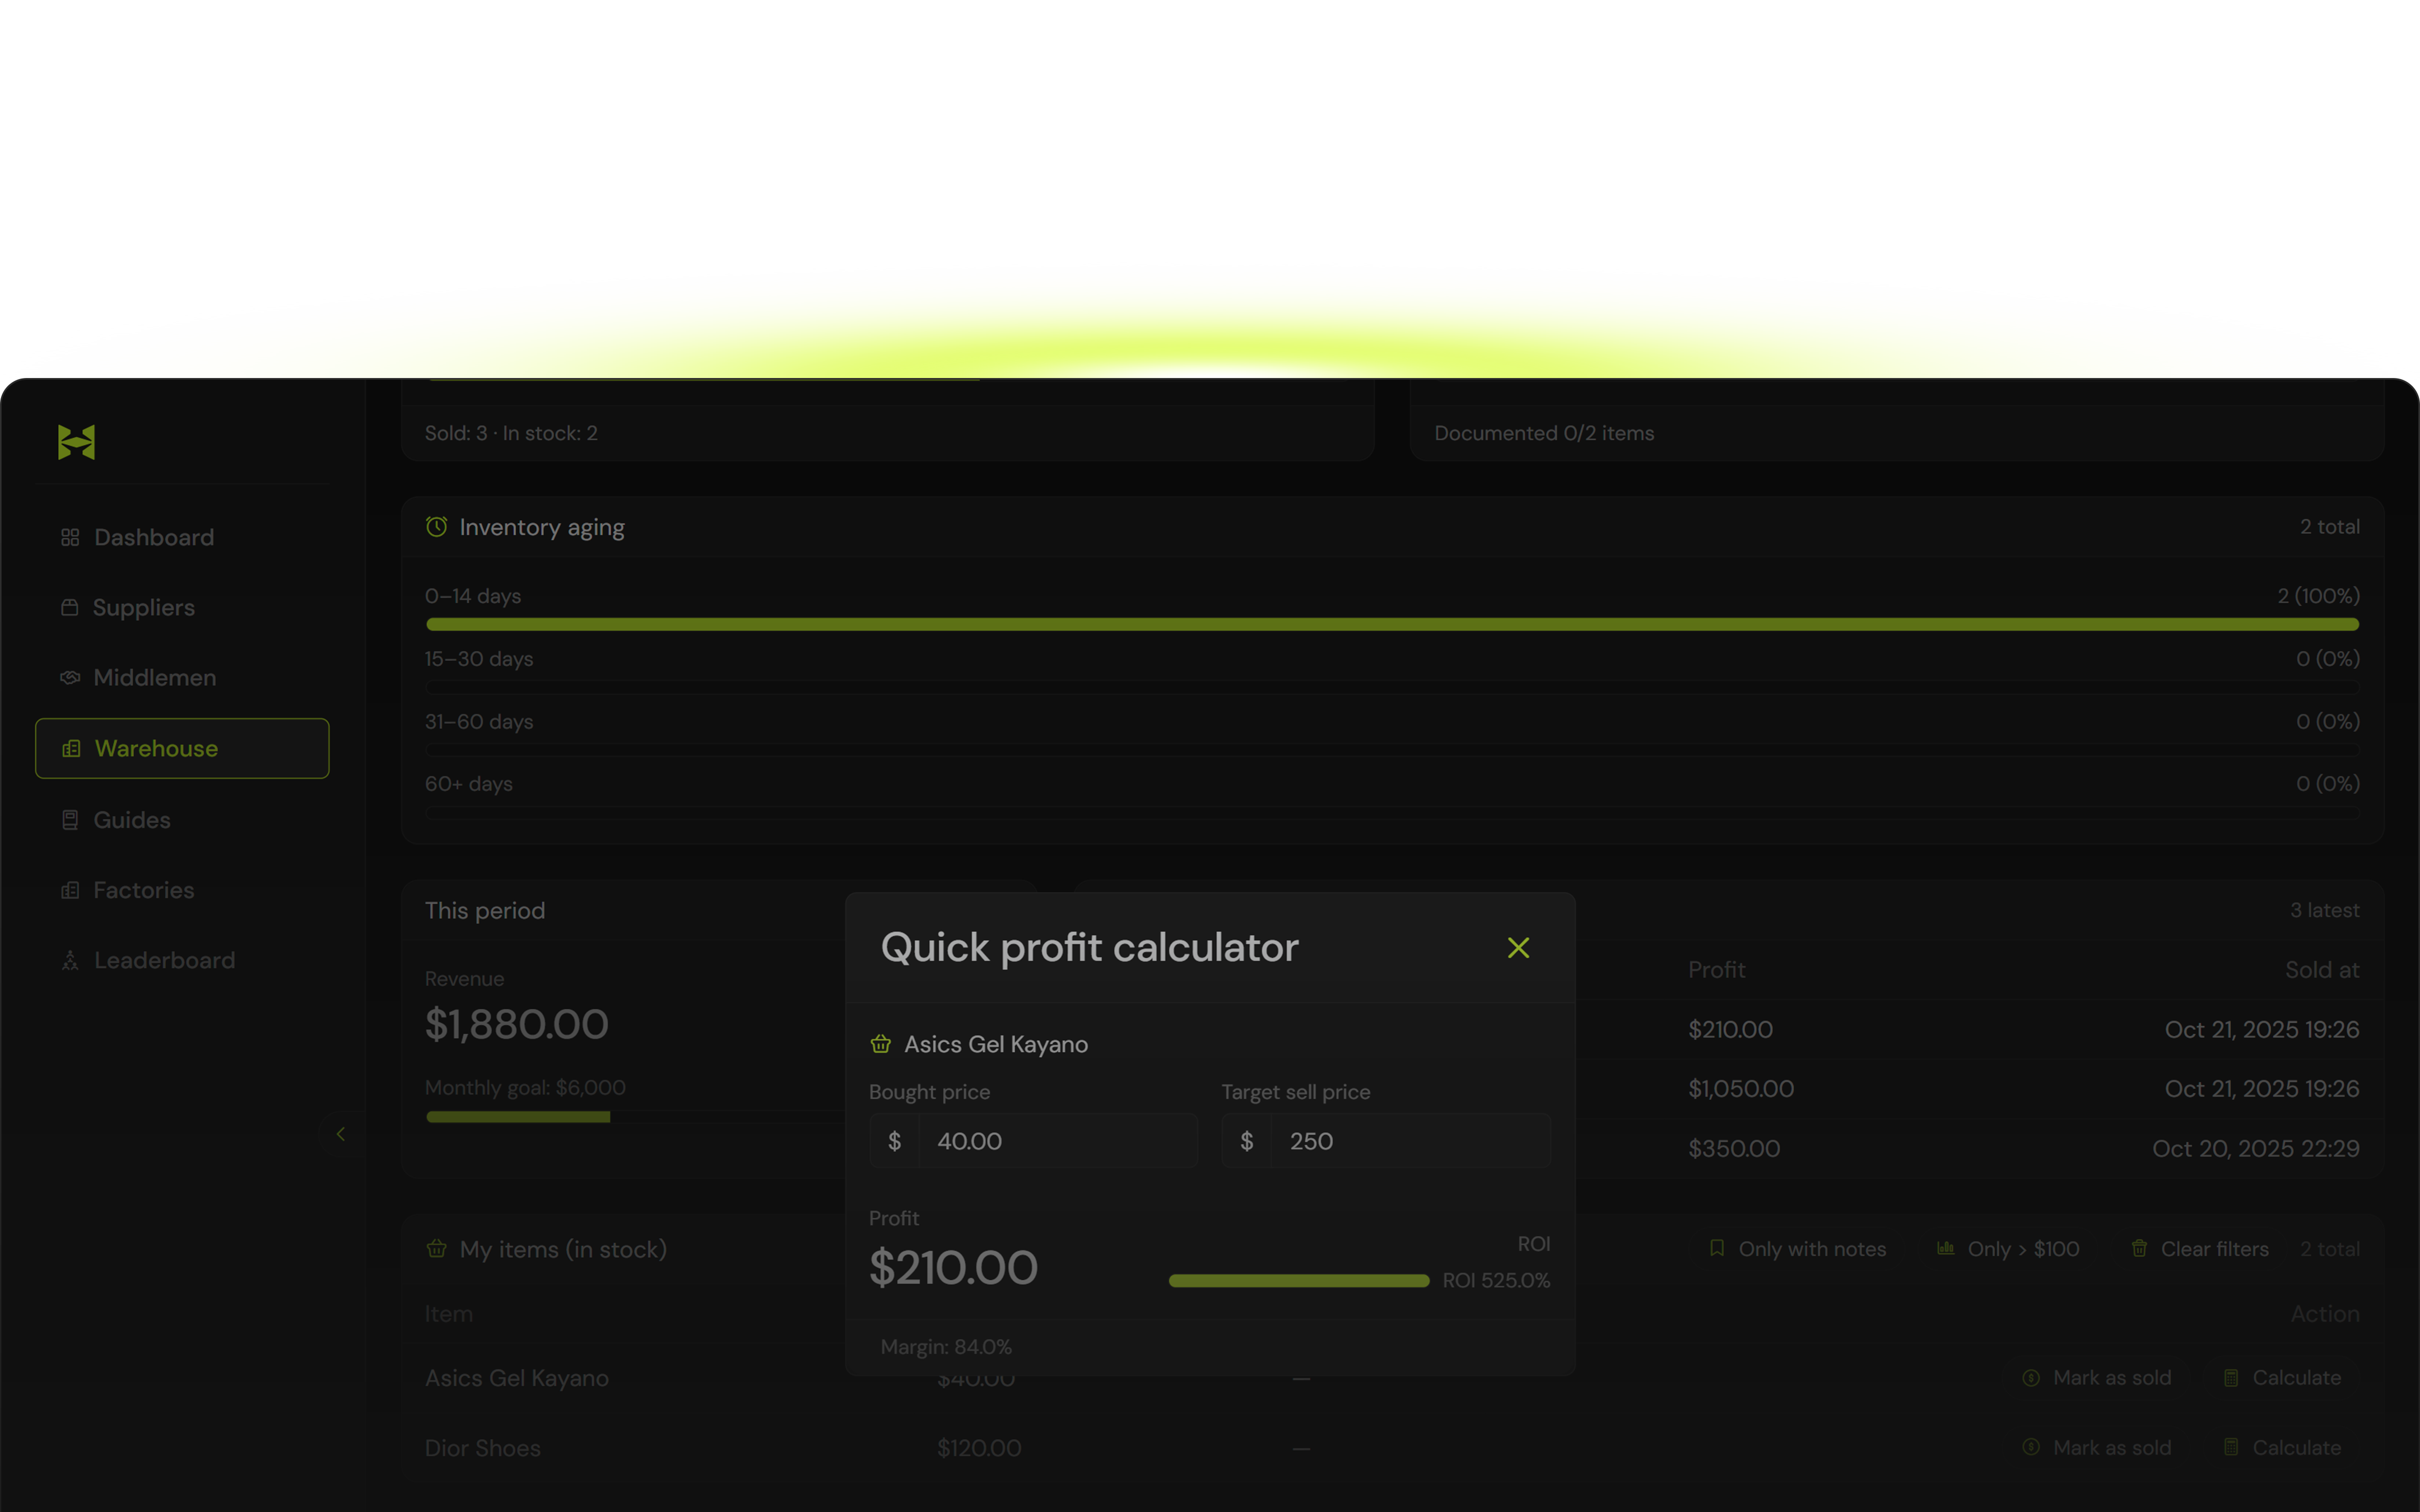Click Mark as sold for Asics Gel Kayano
This screenshot has width=2420, height=1512.
pos(2097,1378)
